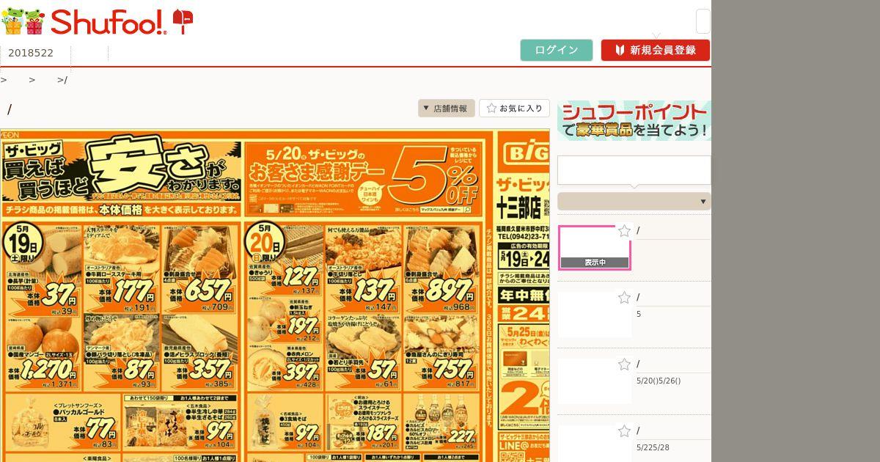The image size is (880, 462).
Task: Open the 5/225/28 flyer thumbnail
Action: pyautogui.click(x=595, y=444)
